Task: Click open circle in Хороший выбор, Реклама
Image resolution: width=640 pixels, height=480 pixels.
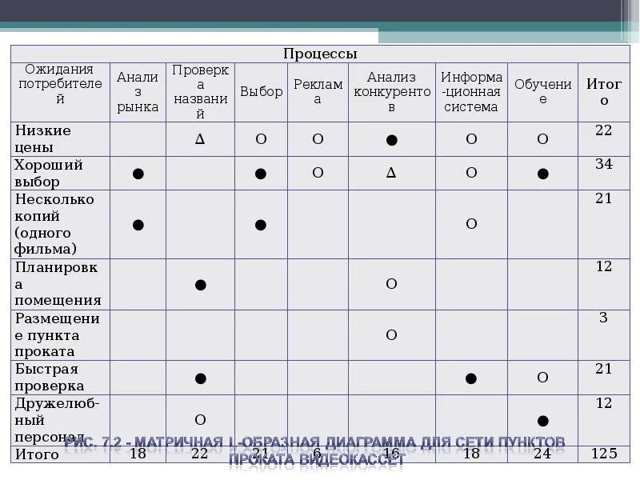Action: [x=318, y=173]
